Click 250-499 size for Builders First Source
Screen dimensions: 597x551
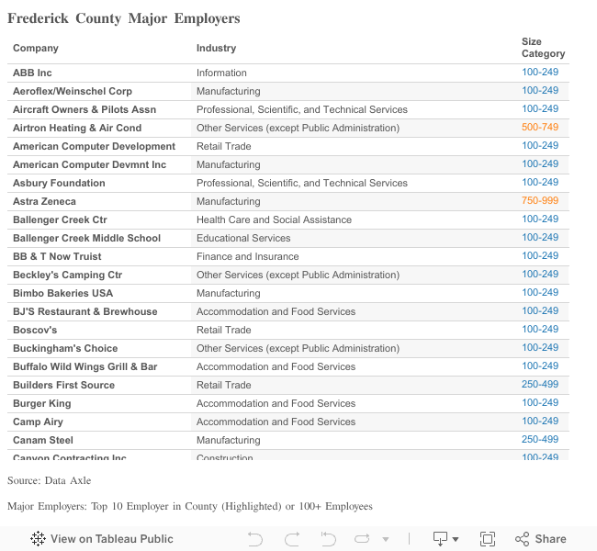pyautogui.click(x=540, y=384)
